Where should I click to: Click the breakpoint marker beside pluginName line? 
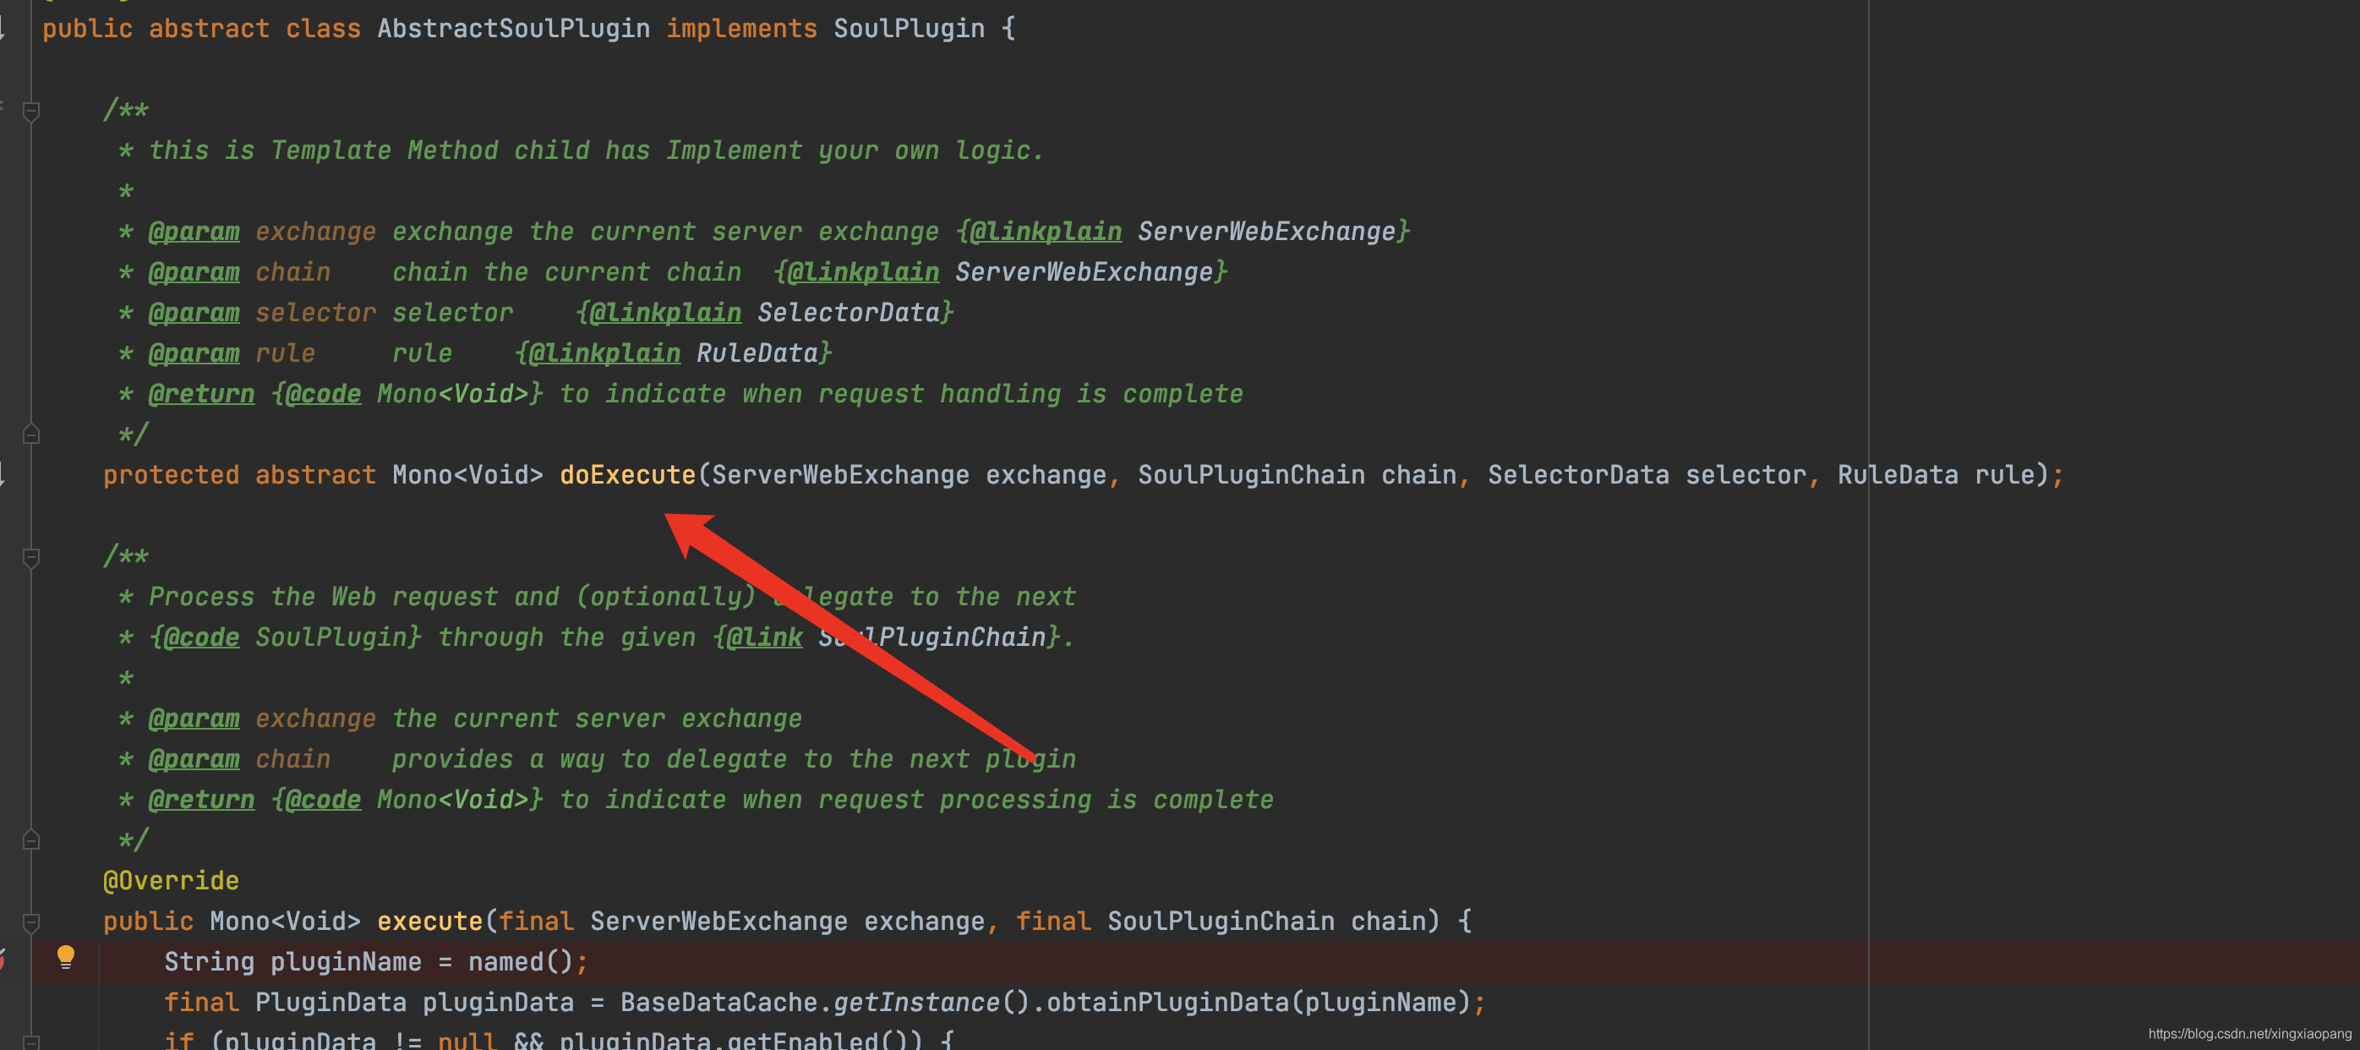[x=3, y=960]
